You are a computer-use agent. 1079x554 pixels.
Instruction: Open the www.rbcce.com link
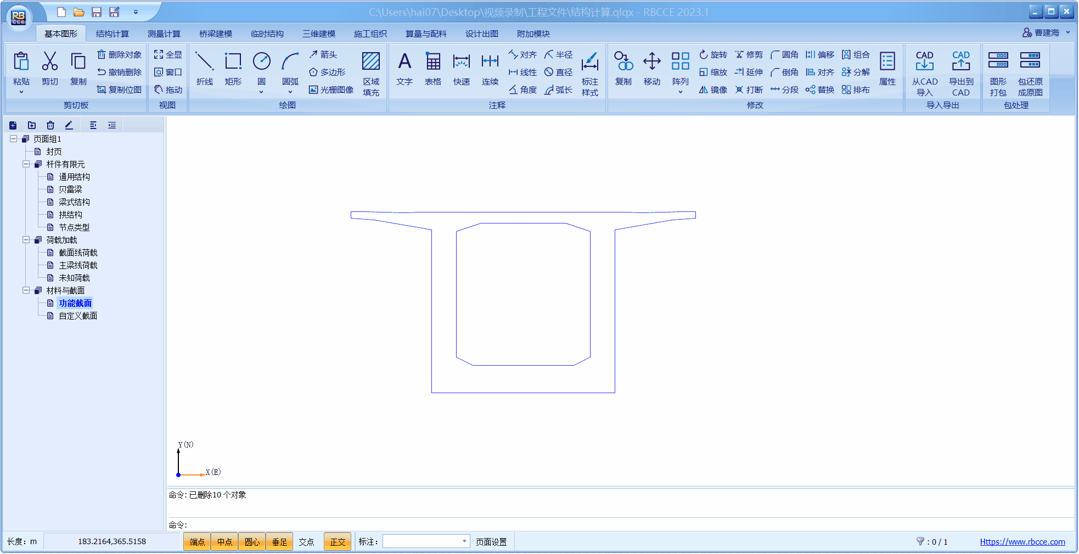pyautogui.click(x=1022, y=542)
